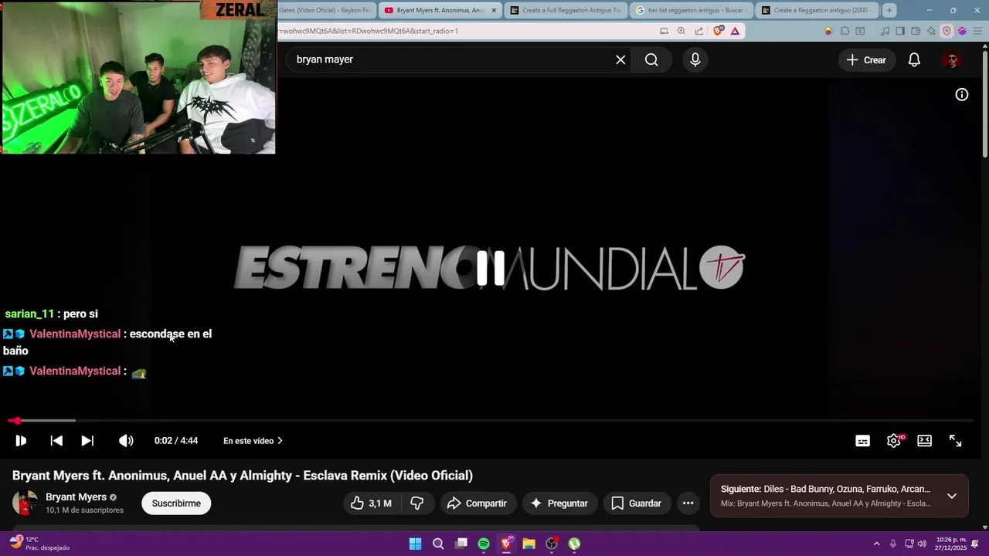Pause the video with the play/pause control
Image resolution: width=989 pixels, height=556 pixels.
21,441
